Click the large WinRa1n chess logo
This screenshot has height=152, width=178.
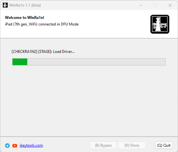click(160, 24)
